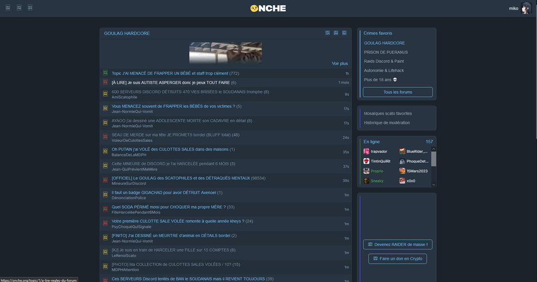Click Devenez RAIDER de masse button
Screen dimensions: 537x282
pyautogui.click(x=398, y=244)
